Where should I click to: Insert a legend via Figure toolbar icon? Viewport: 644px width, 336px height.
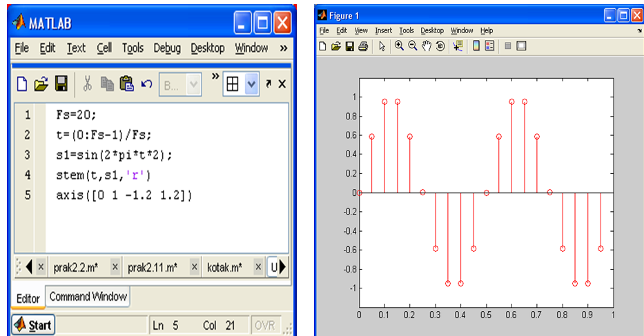489,46
